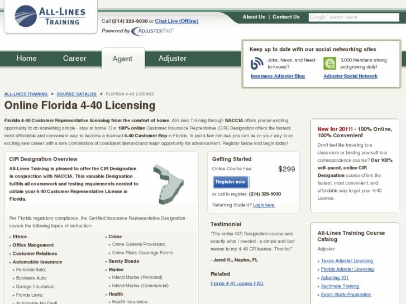Click the Business Auto item
The height and width of the screenshot is (304, 406).
tap(31, 278)
